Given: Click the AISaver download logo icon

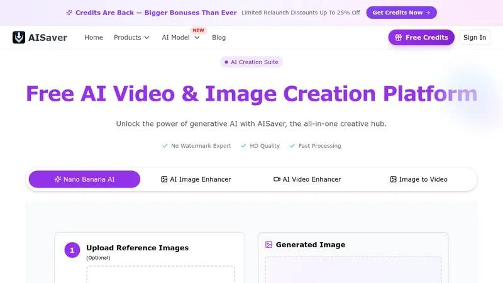Looking at the screenshot, I should (x=19, y=37).
